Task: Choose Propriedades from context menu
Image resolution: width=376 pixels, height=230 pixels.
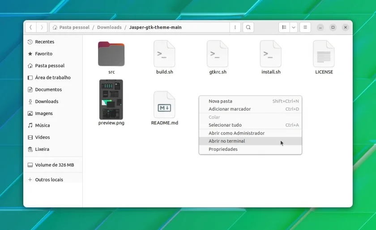Action: click(x=250, y=149)
